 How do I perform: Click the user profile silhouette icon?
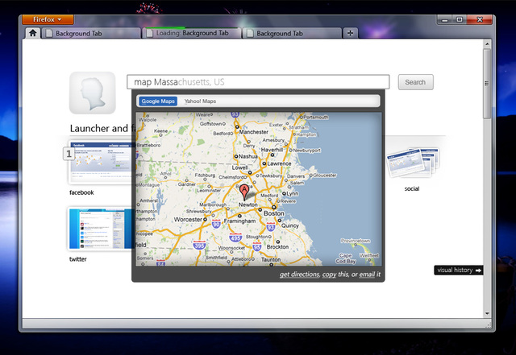(x=93, y=93)
